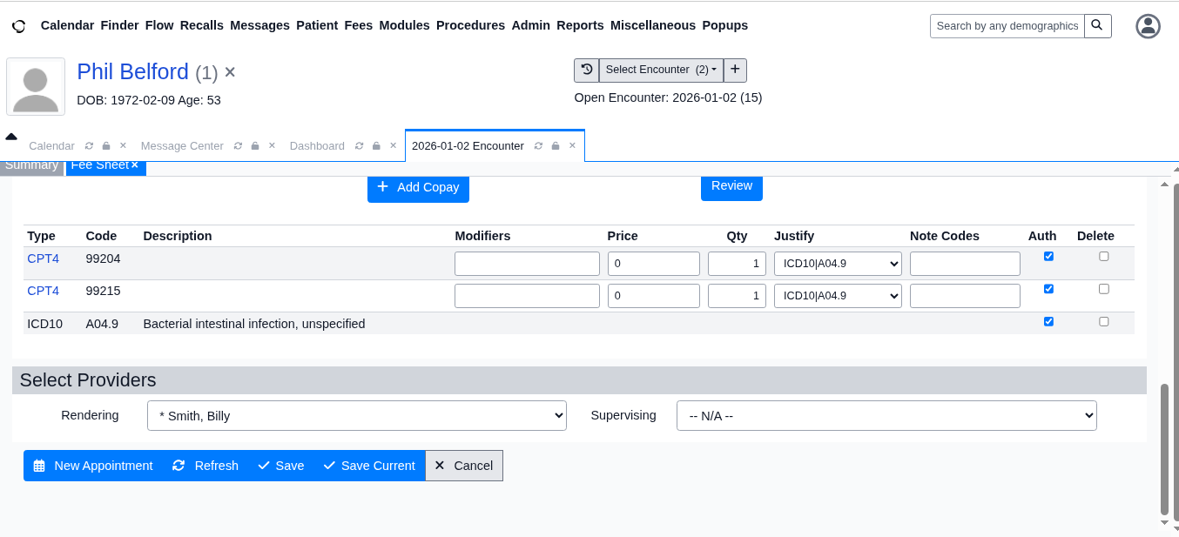The image size is (1179, 537).
Task: Uncheck Auth for code 99204
Action: coord(1048,256)
